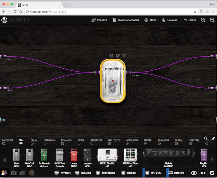Click the first audio input jack
This screenshot has height=178, width=217.
[4, 56]
